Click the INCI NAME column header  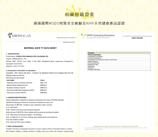pyautogui.click(x=10, y=80)
